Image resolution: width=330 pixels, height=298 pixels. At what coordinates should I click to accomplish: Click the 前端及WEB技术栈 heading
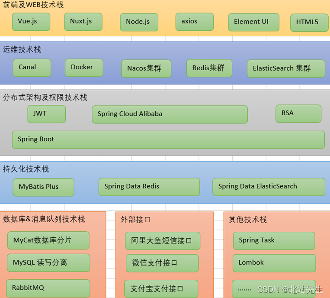tap(33, 5)
